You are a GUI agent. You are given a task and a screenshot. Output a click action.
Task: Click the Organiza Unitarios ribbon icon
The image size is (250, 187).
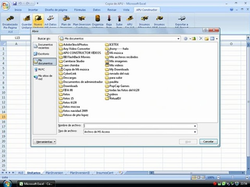(x=98, y=18)
